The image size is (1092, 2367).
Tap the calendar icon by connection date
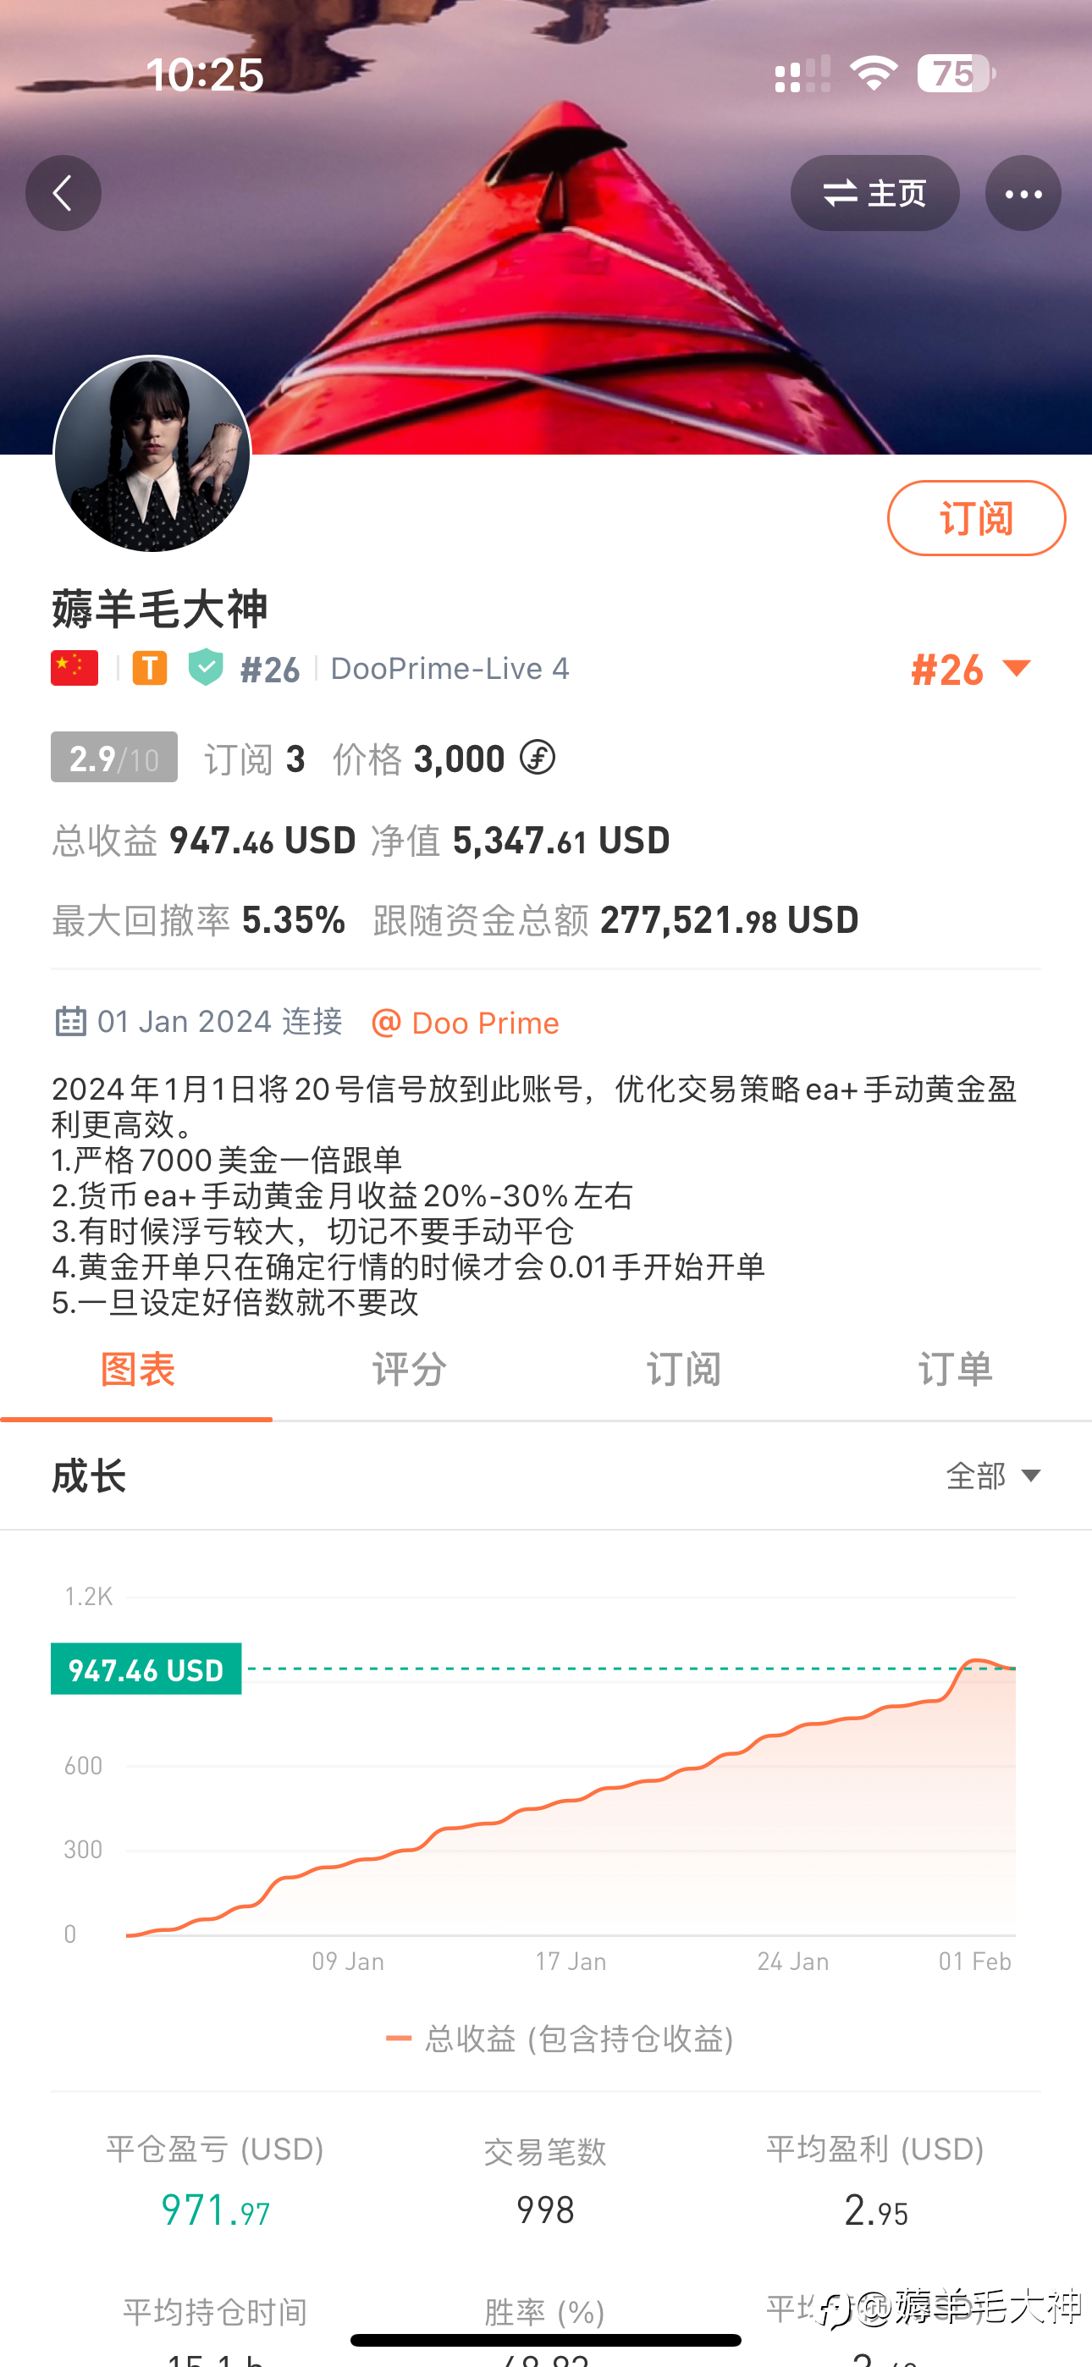pos(71,1021)
